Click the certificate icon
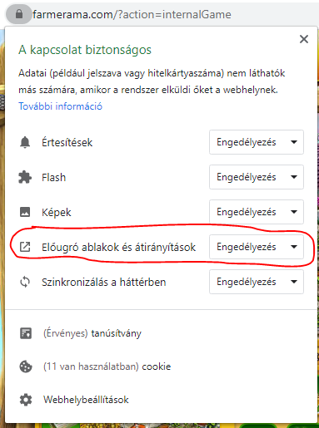 [26, 333]
